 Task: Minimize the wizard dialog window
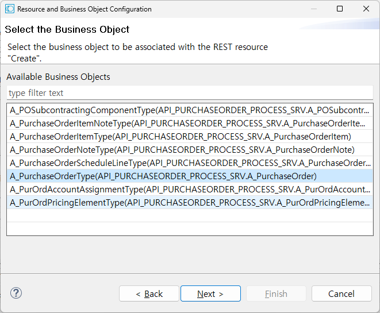click(313, 9)
